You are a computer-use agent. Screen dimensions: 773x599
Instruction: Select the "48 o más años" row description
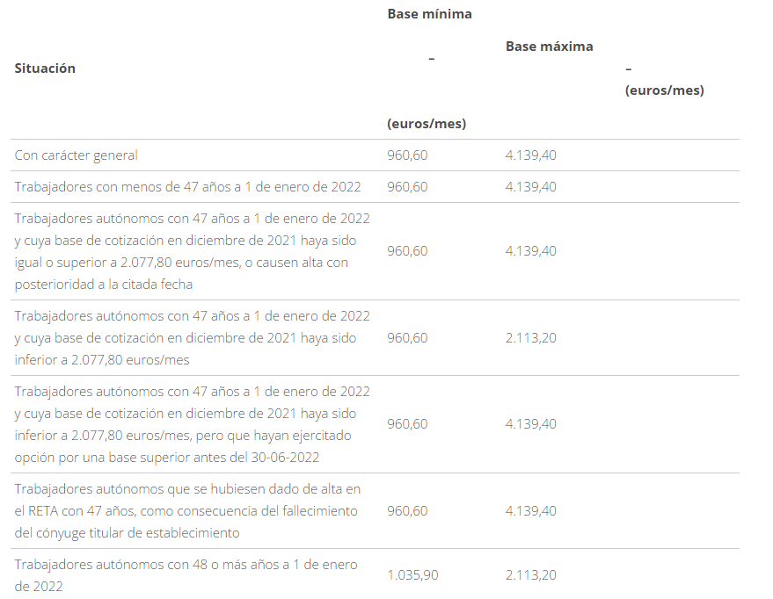click(x=186, y=574)
